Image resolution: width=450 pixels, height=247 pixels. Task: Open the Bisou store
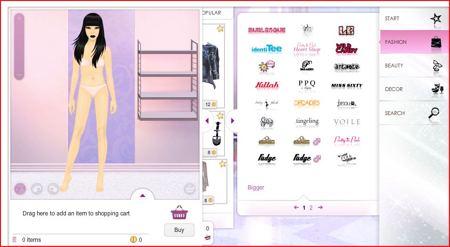347,104
